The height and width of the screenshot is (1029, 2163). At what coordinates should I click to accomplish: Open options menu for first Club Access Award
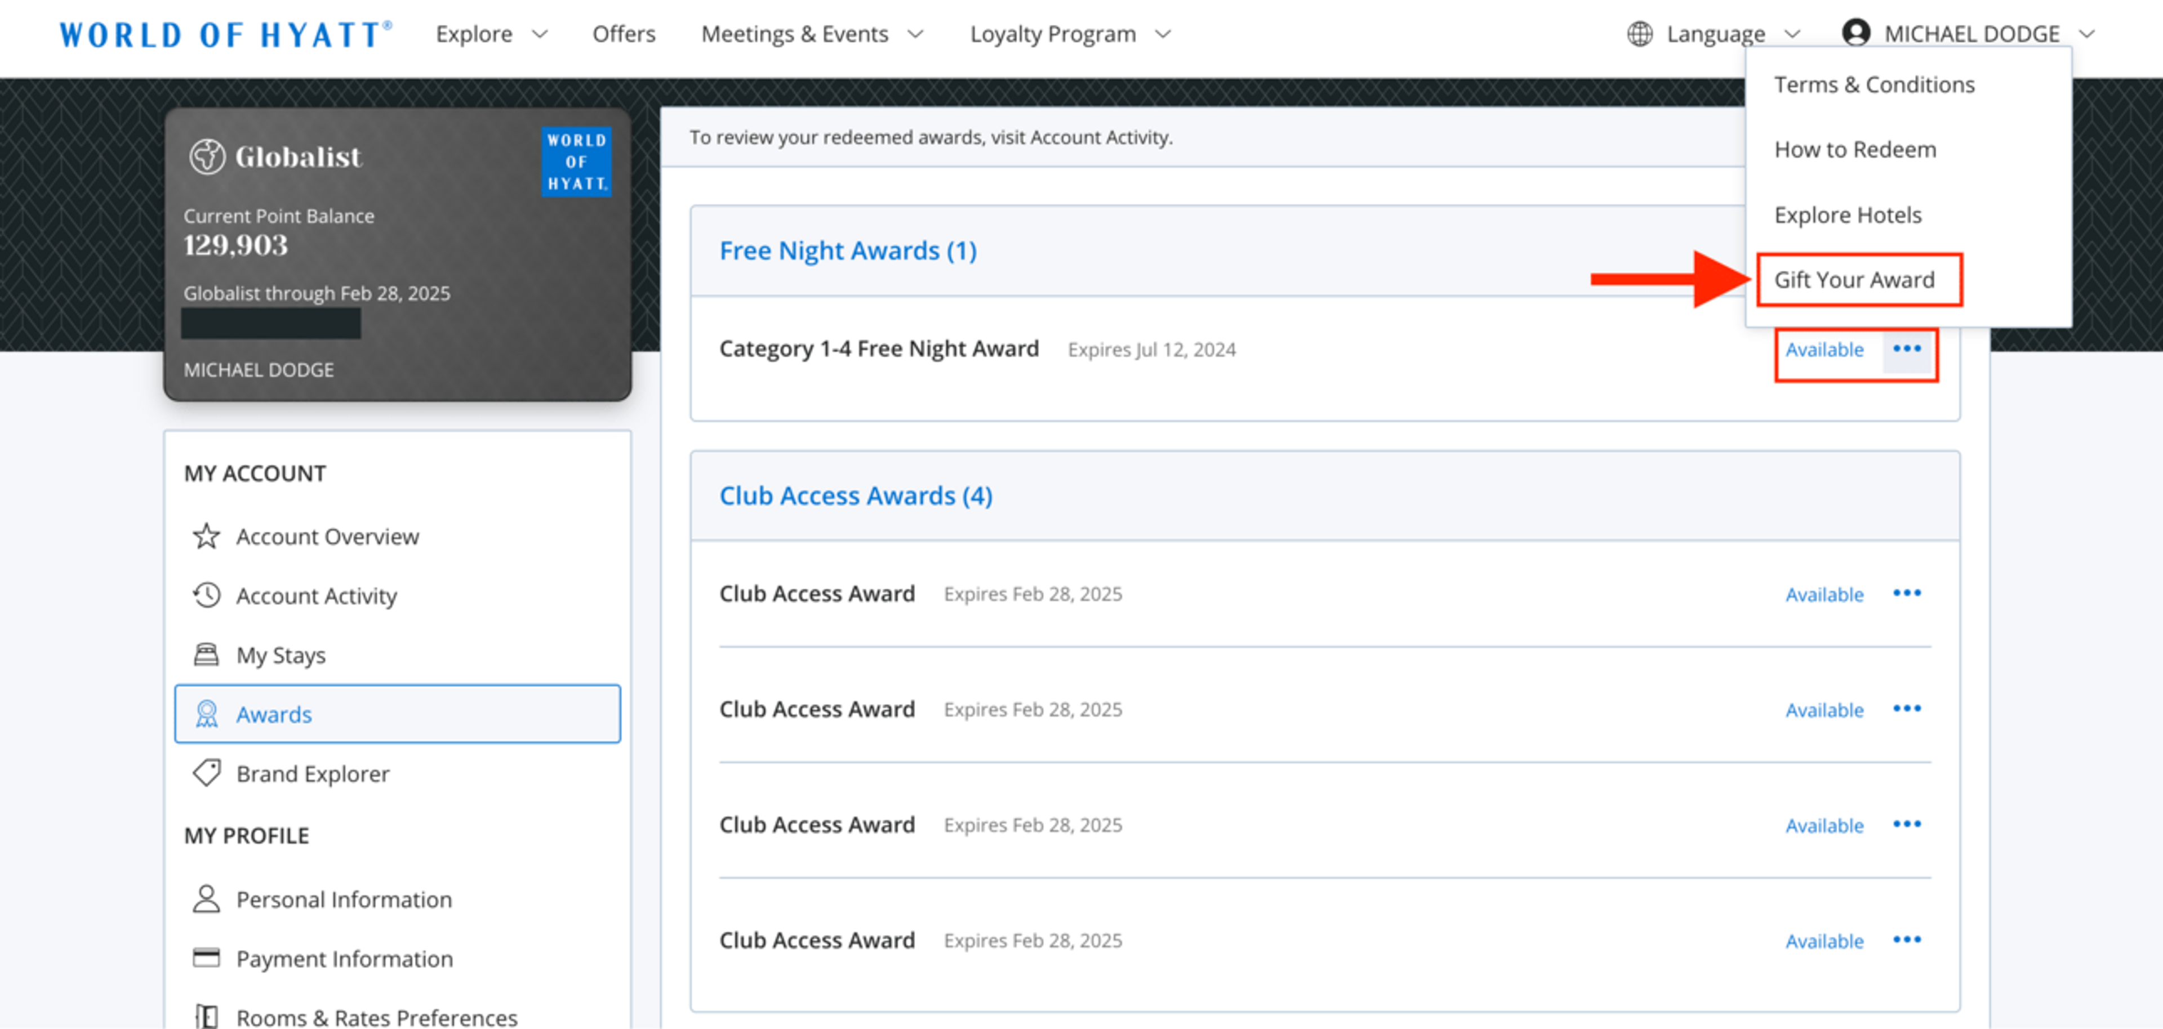point(1907,593)
